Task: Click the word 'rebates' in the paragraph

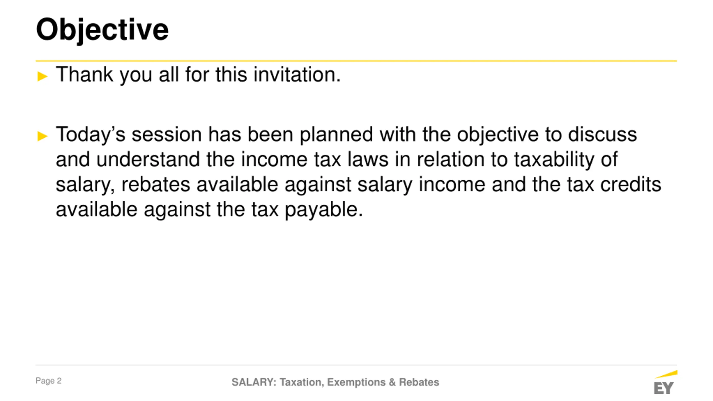Action: click(156, 184)
